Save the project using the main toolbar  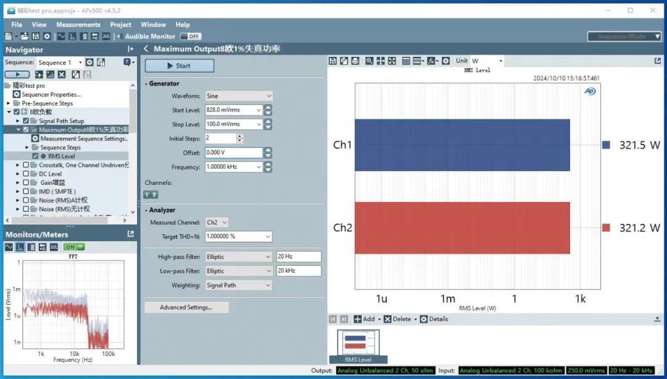click(x=36, y=36)
